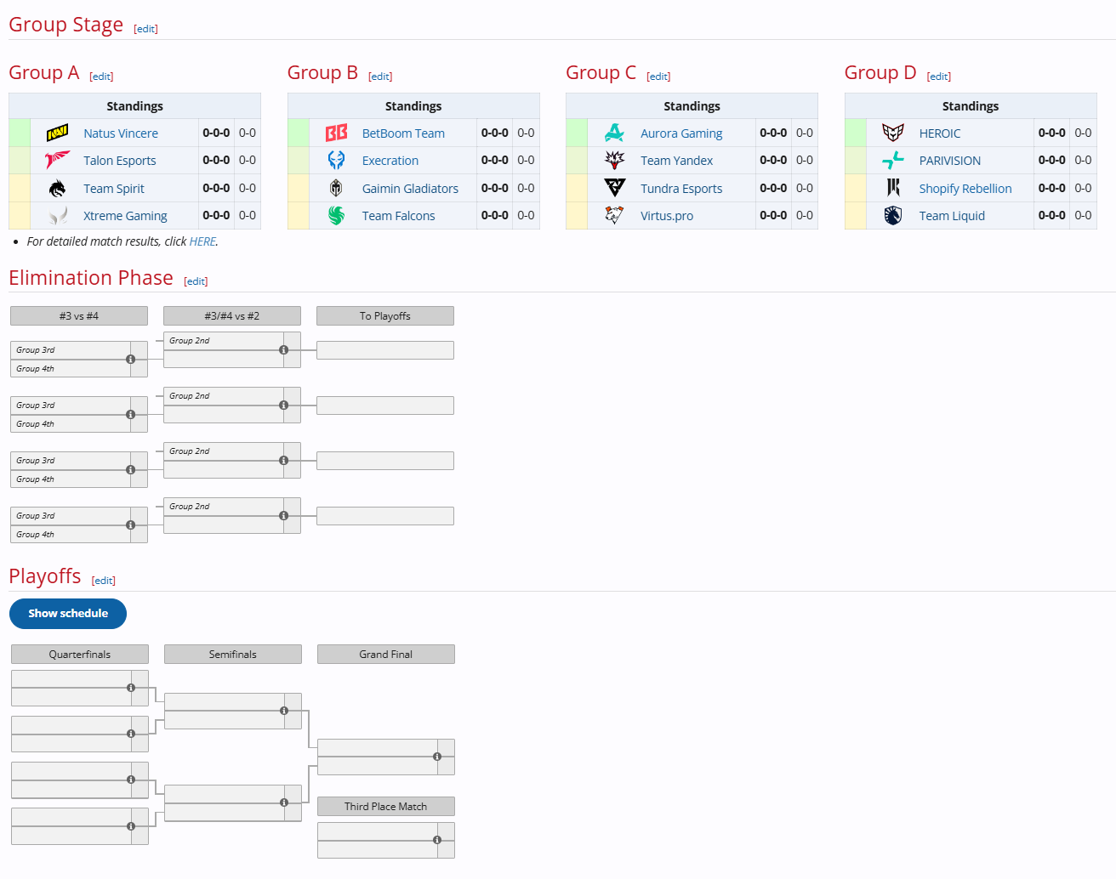Viewport: 1116px width, 879px height.
Task: Open match info icon for Third Place Match
Action: click(x=437, y=840)
